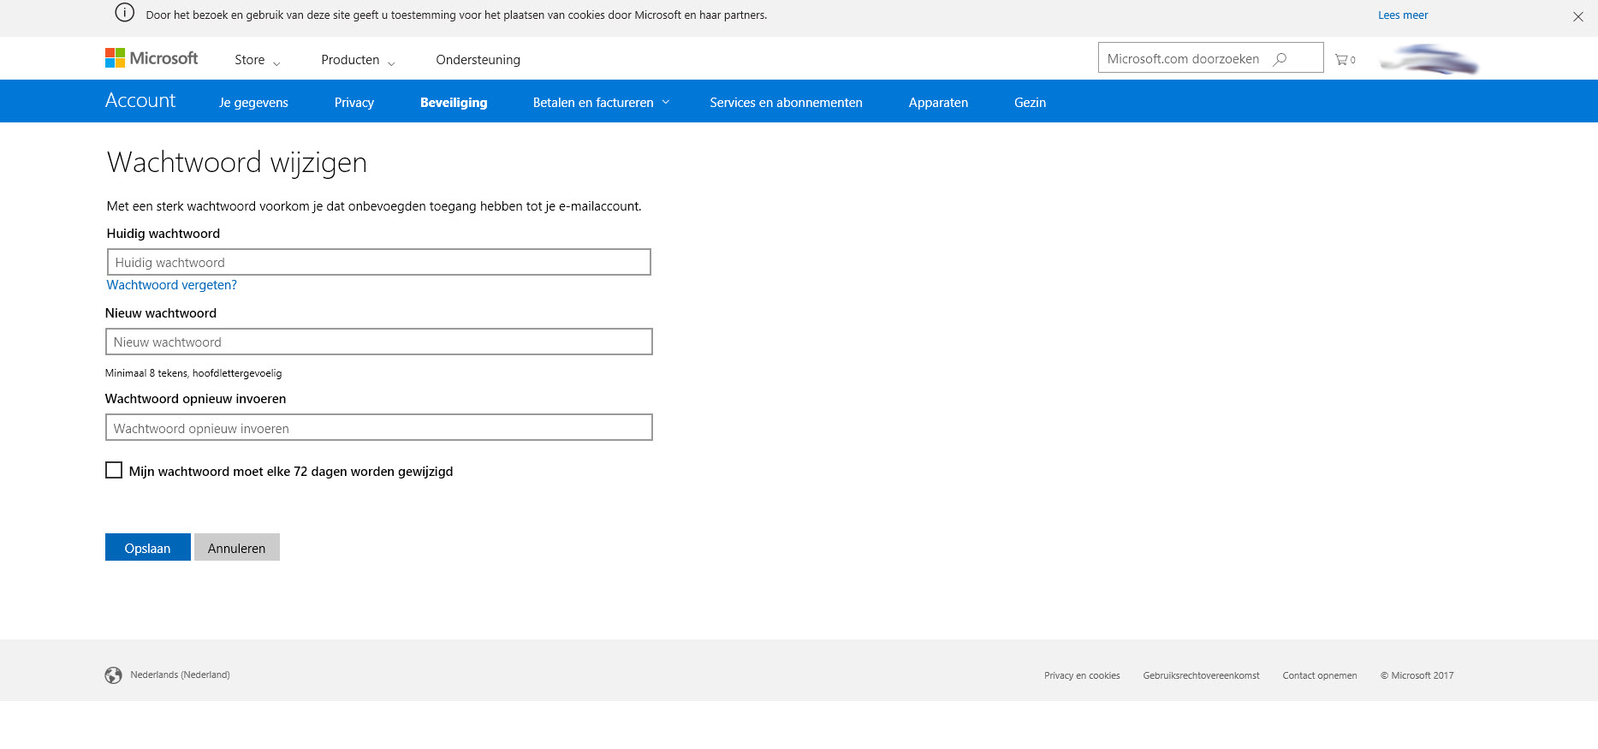
Task: Click the search magnifier icon
Action: 1280,59
